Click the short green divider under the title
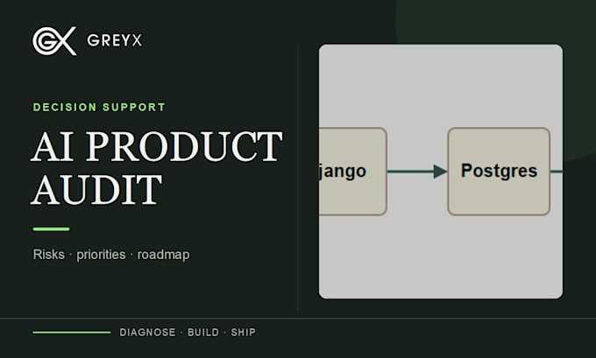 coord(52,229)
